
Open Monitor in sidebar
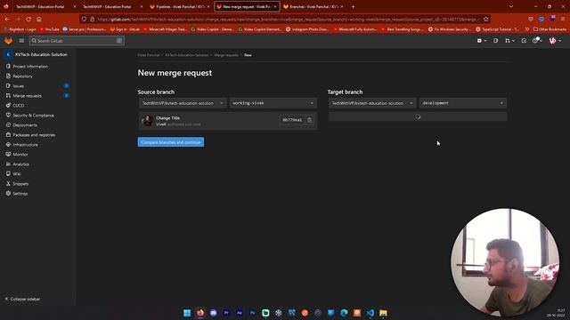pyautogui.click(x=20, y=155)
